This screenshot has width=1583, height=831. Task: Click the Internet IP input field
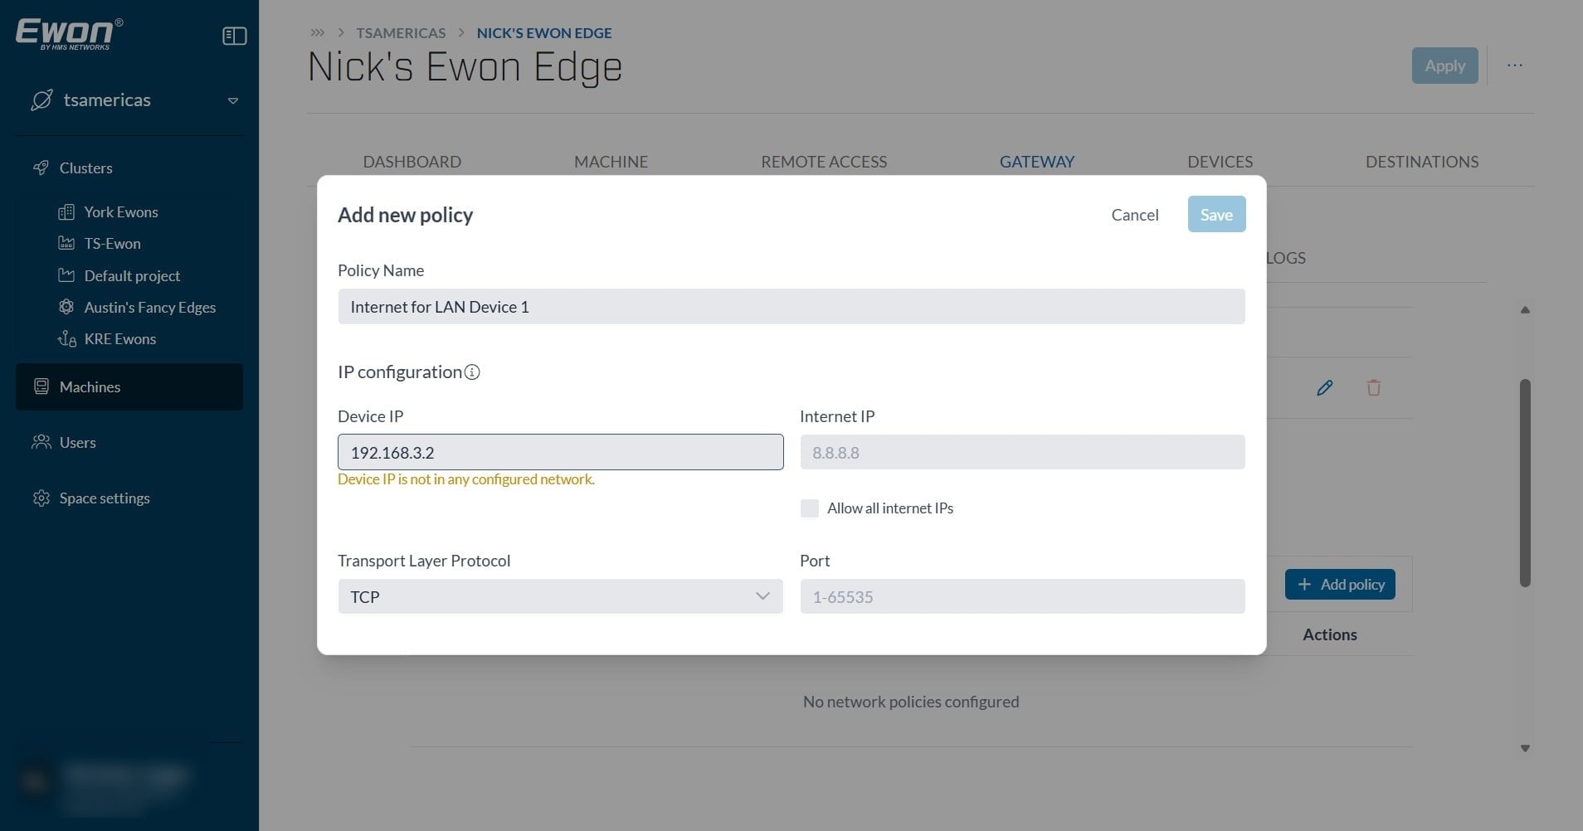(1022, 452)
